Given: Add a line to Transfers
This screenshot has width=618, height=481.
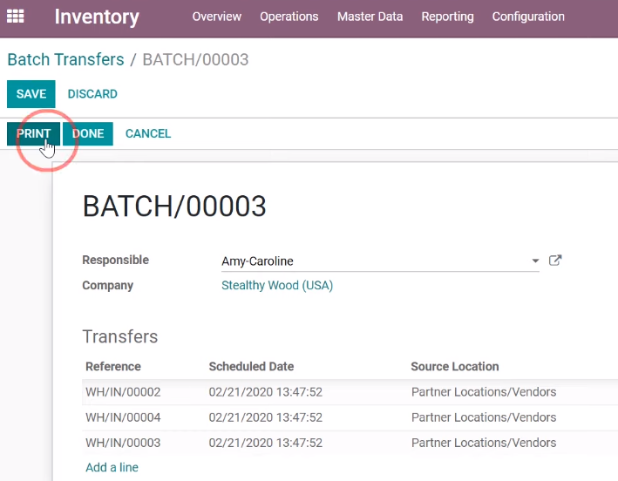Looking at the screenshot, I should point(112,467).
